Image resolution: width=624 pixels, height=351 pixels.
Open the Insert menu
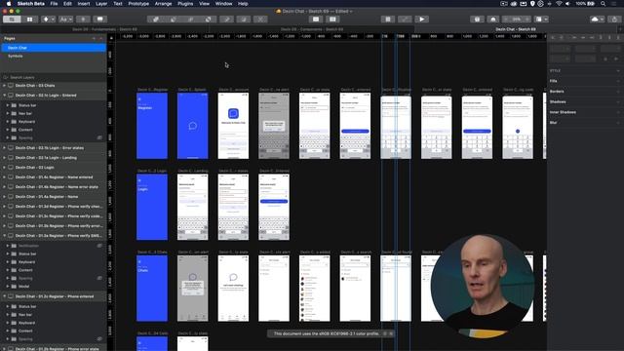(x=84, y=4)
